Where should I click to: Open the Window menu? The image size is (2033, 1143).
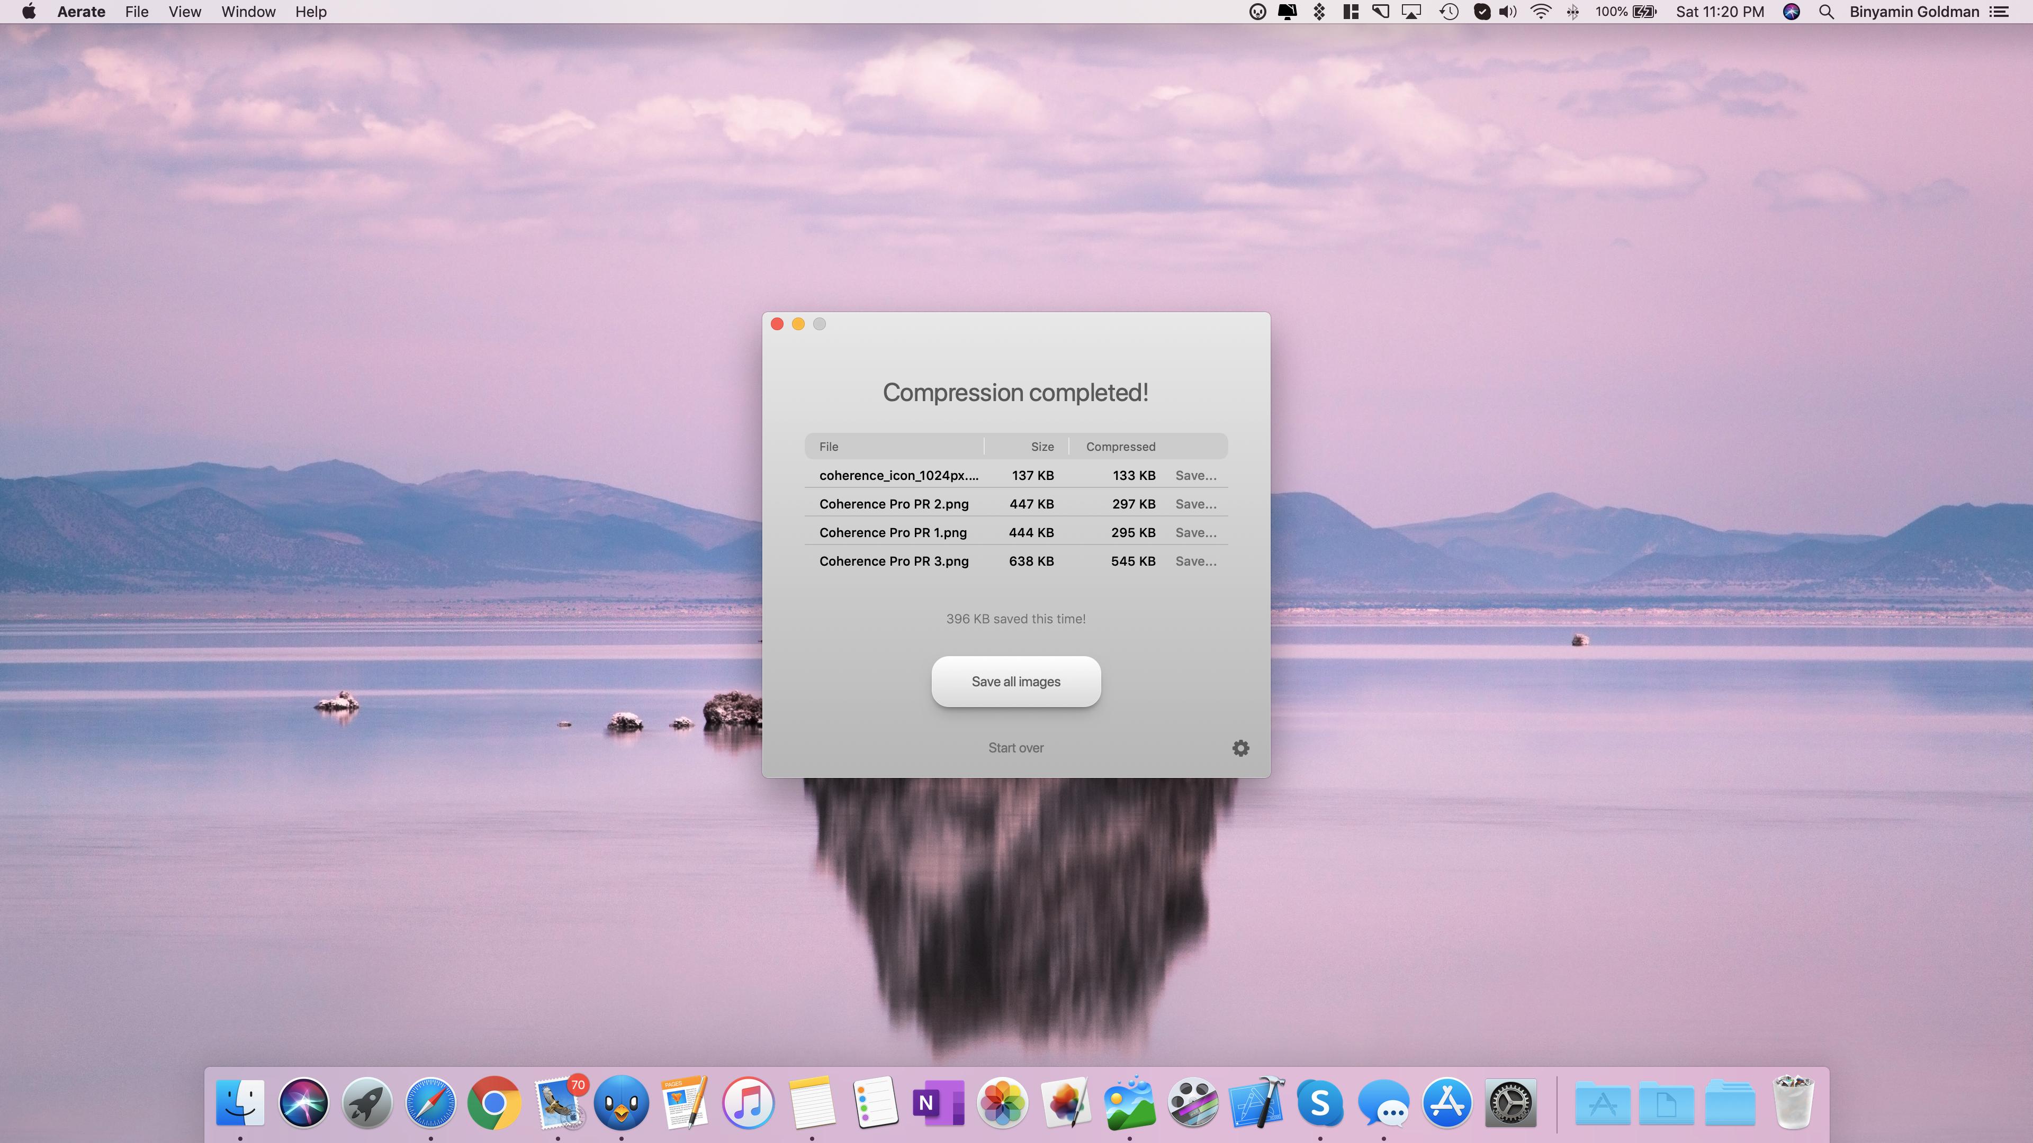(x=249, y=12)
